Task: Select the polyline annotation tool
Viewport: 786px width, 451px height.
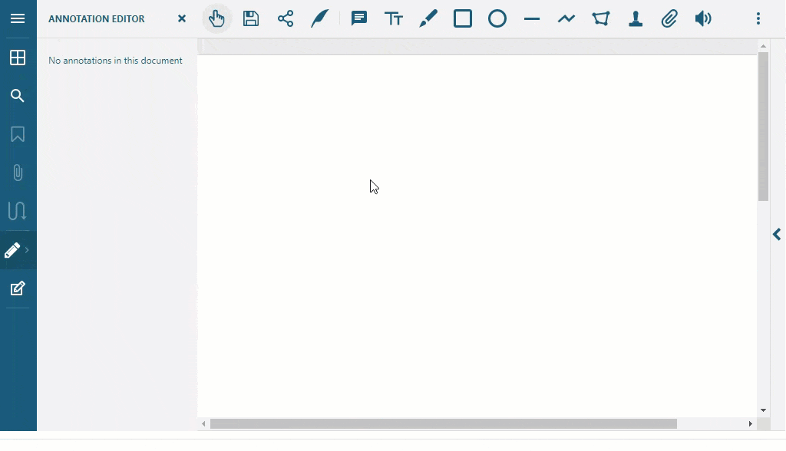Action: click(566, 18)
